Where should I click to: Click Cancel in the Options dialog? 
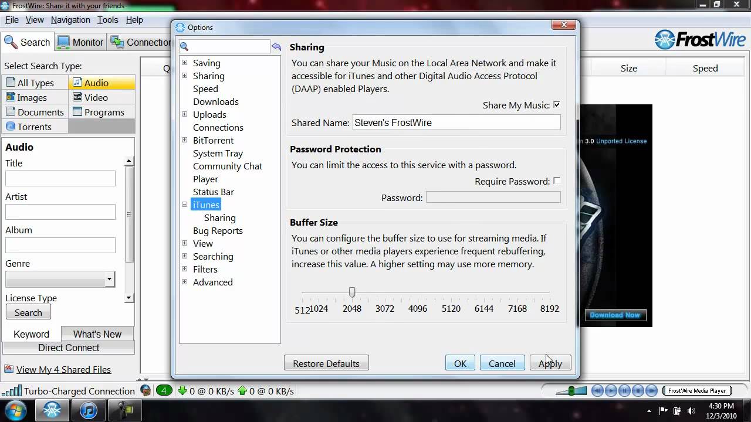pos(502,363)
